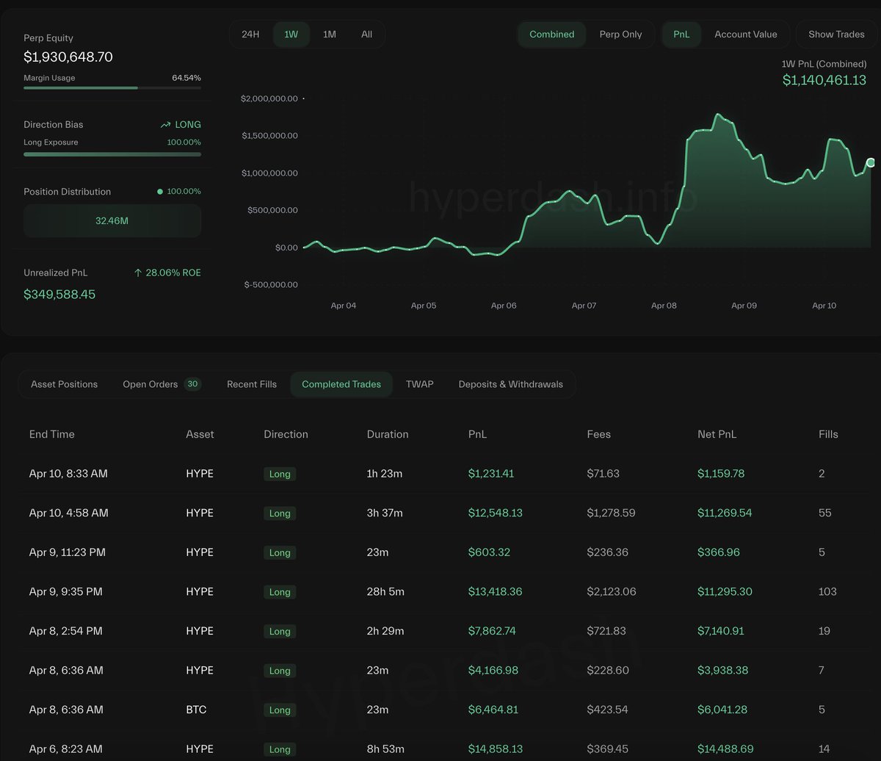This screenshot has width=881, height=761.
Task: Click the LONG trend arrow icon
Action: 165,125
